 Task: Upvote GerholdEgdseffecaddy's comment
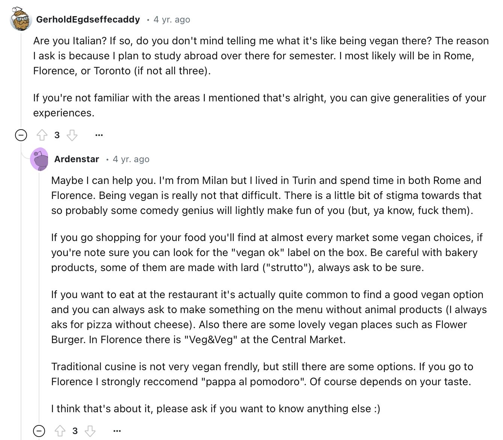point(42,135)
